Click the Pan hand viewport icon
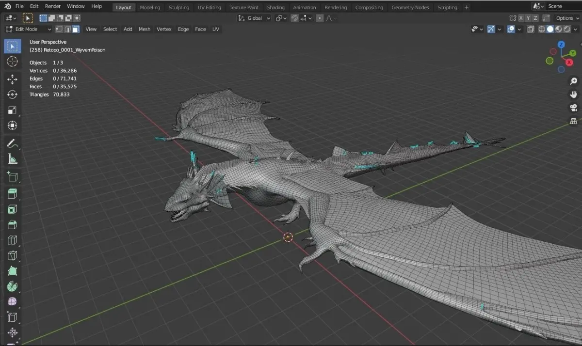Viewport: 582px width, 346px height. click(x=574, y=94)
